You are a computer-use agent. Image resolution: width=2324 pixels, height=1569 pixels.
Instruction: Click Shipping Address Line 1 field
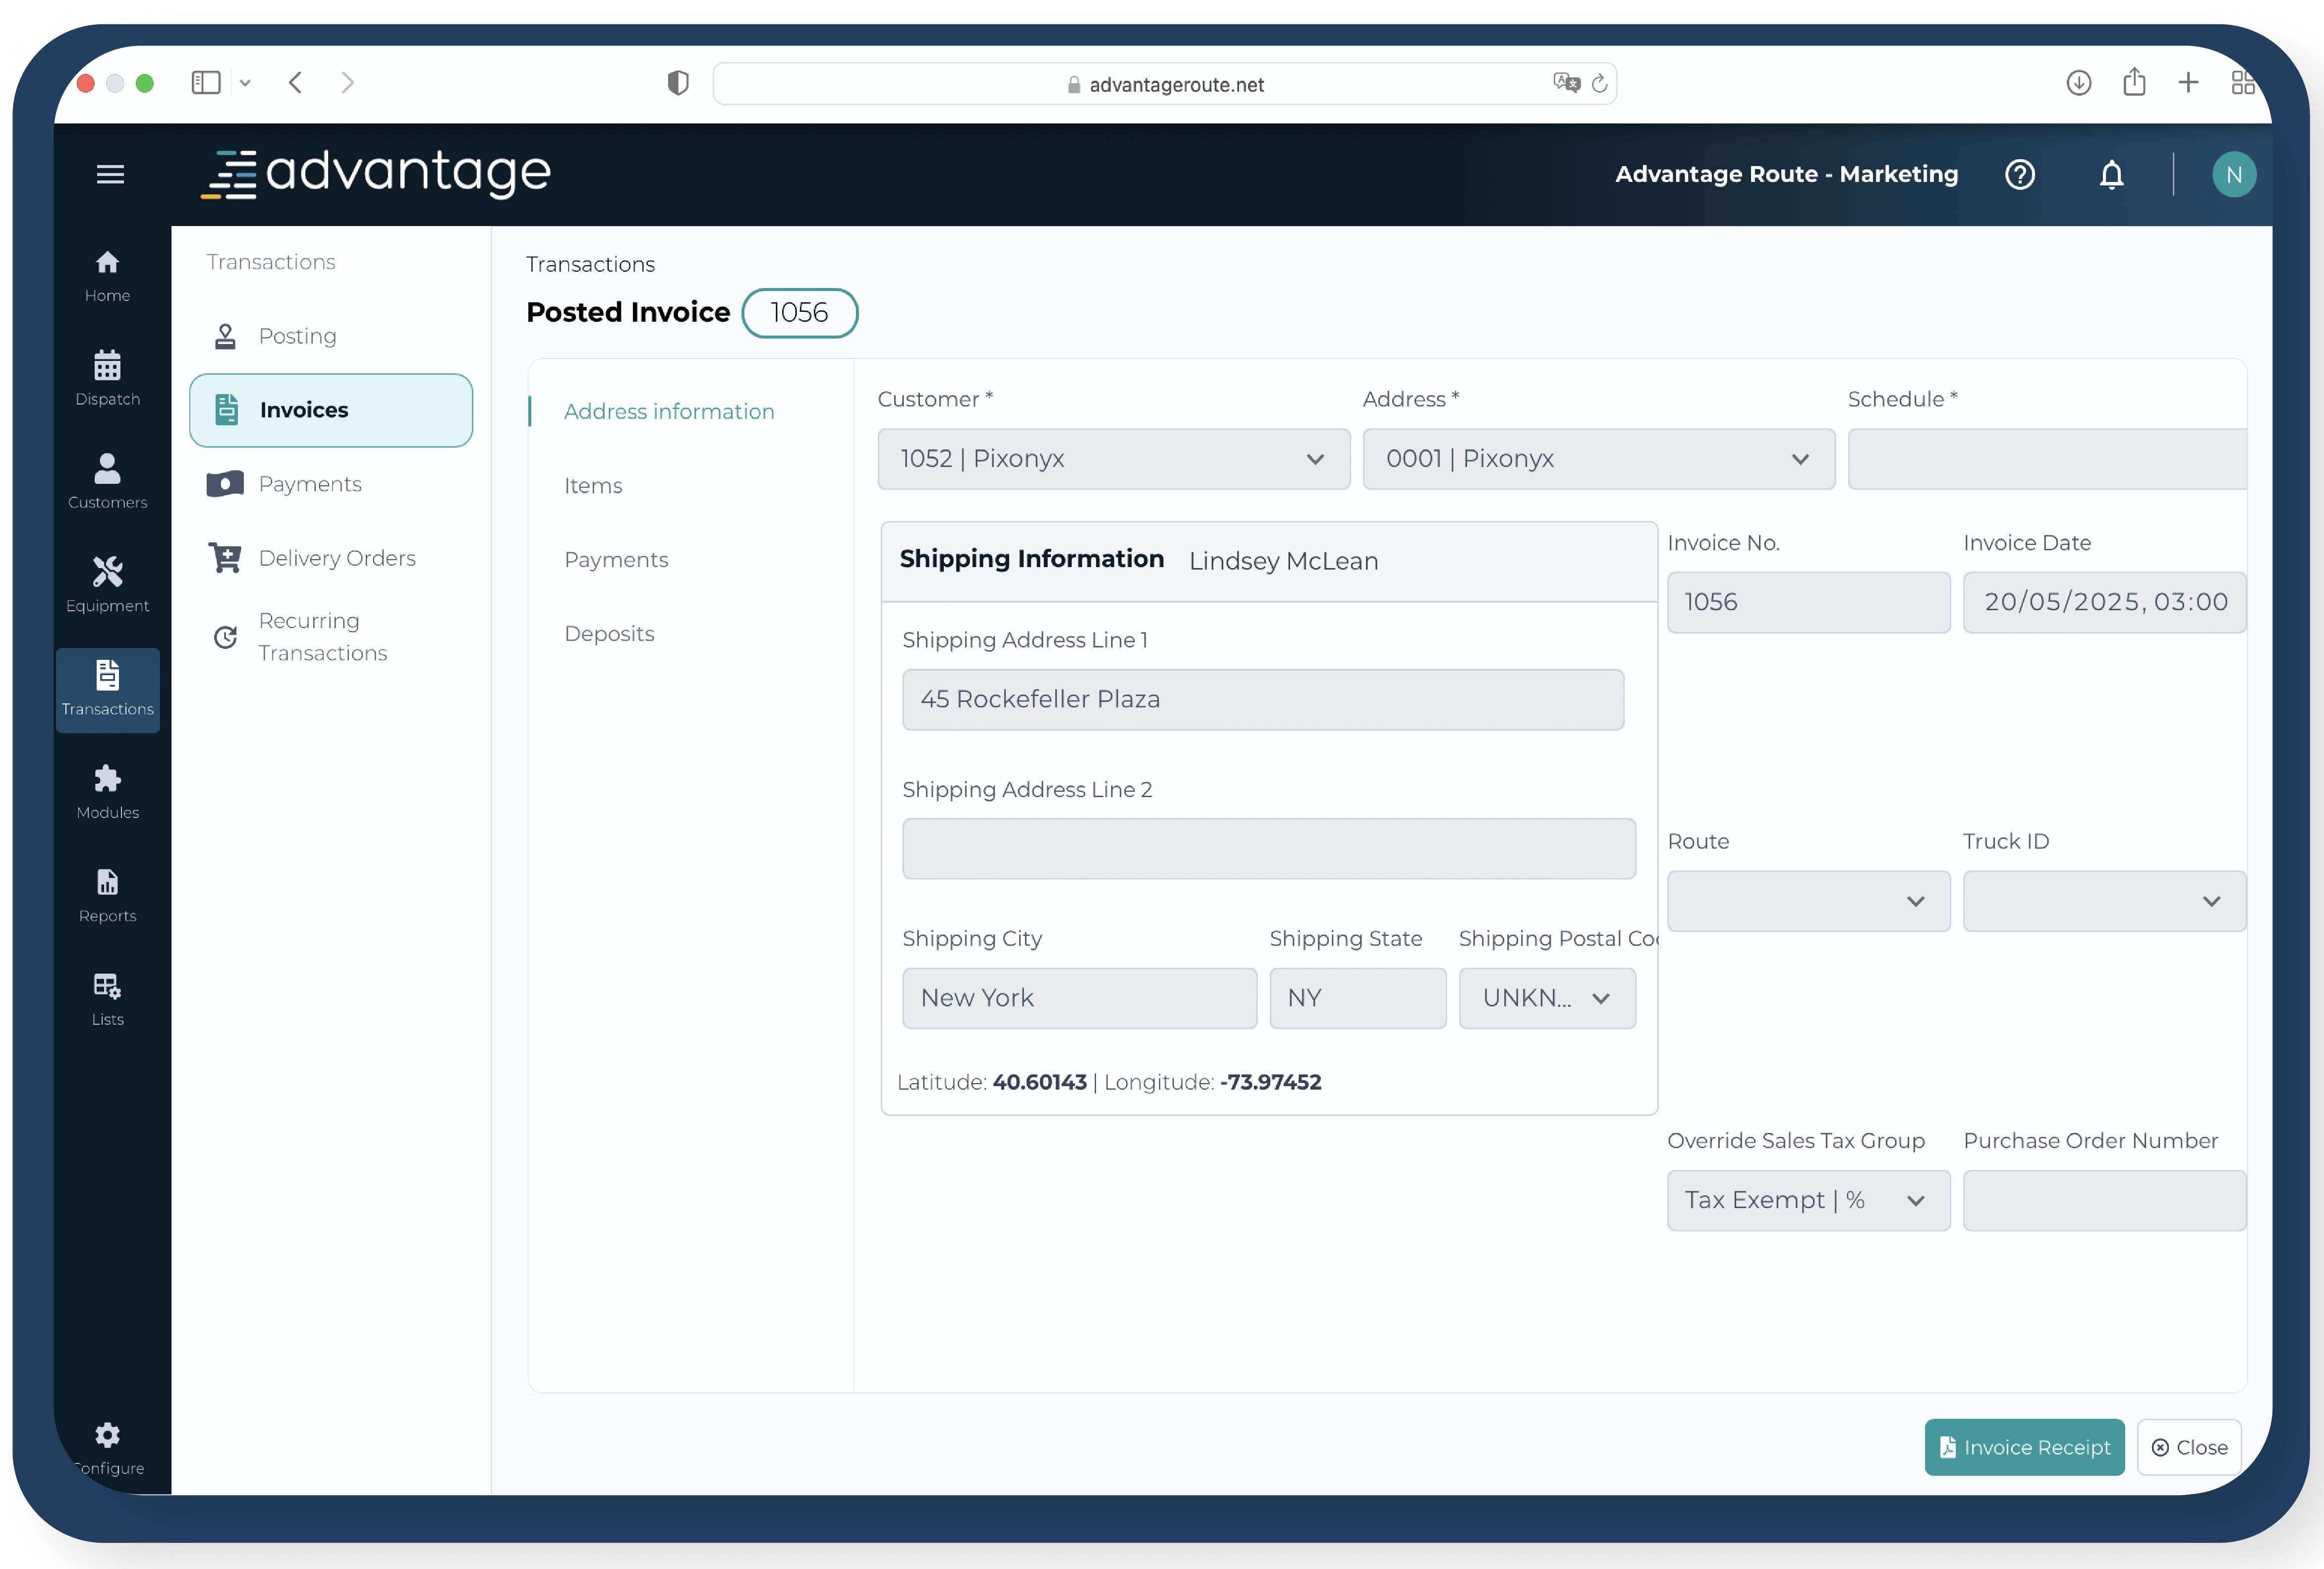pos(1262,699)
